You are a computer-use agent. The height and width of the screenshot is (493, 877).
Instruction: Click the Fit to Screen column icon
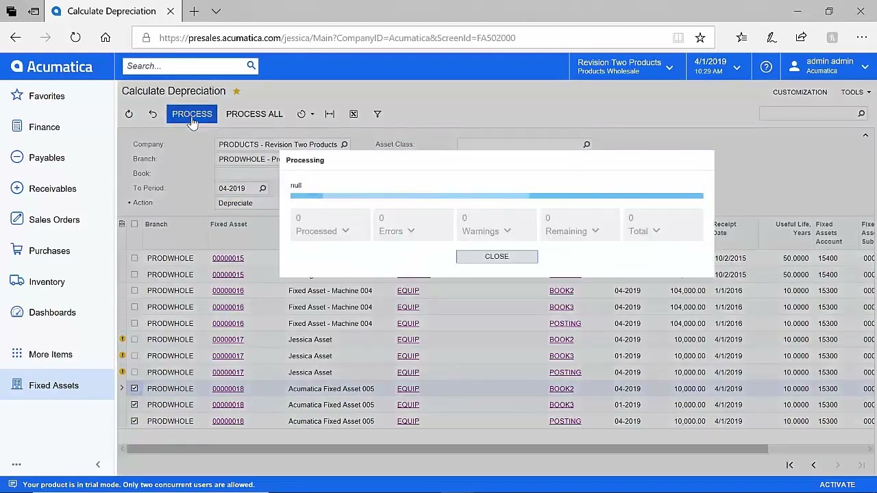pos(330,114)
